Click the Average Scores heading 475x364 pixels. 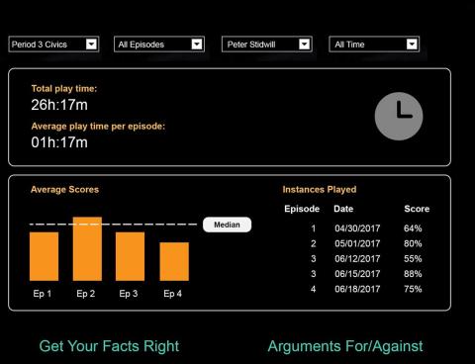point(64,190)
